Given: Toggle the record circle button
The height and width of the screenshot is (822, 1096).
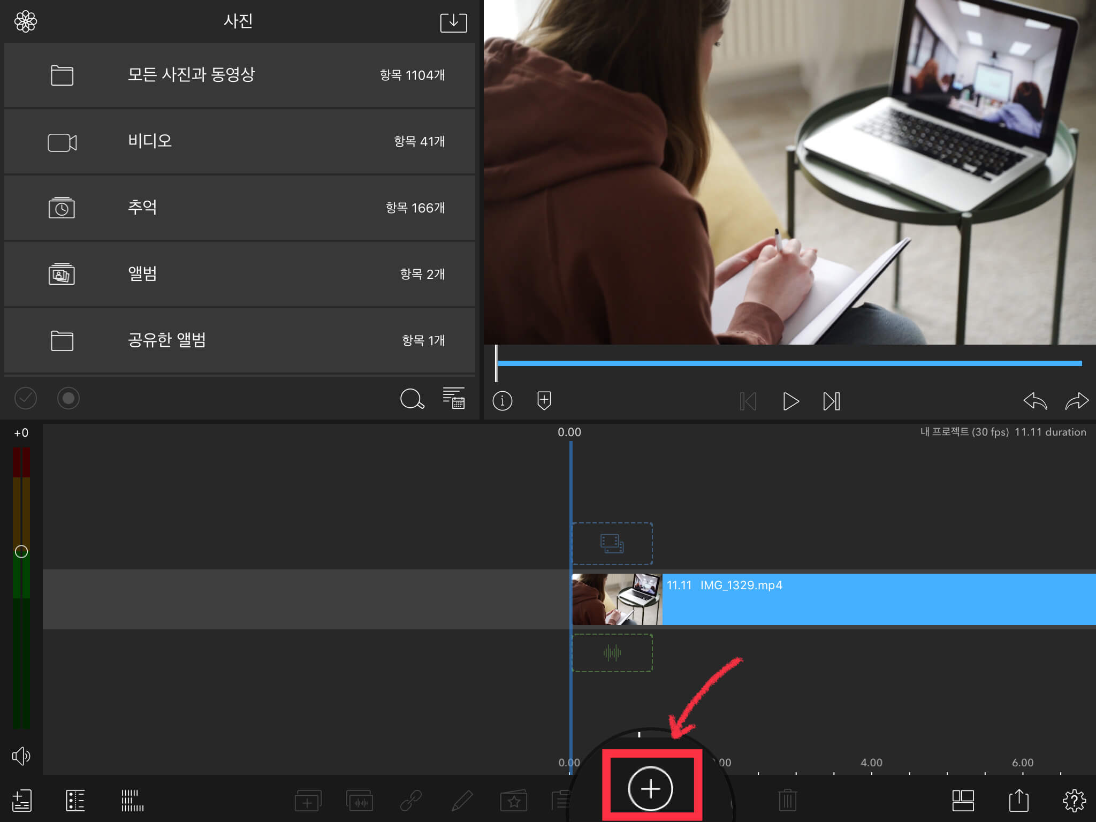Looking at the screenshot, I should (x=68, y=398).
